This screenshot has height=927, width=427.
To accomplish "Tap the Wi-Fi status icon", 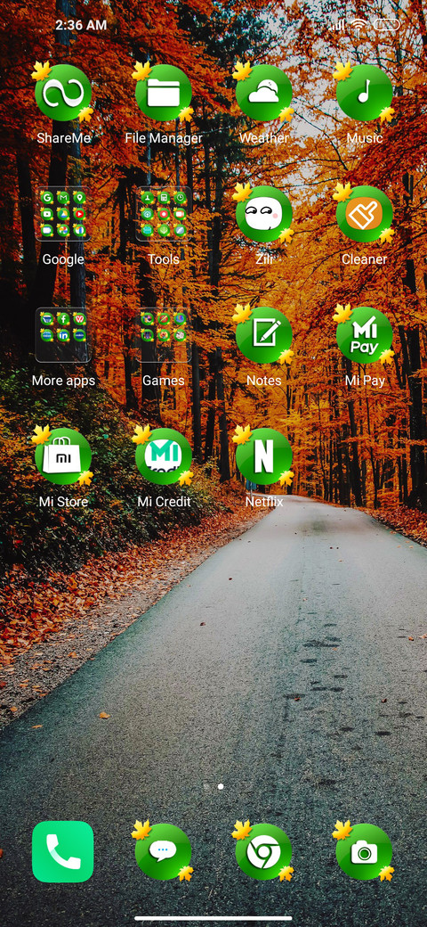I will tap(358, 25).
